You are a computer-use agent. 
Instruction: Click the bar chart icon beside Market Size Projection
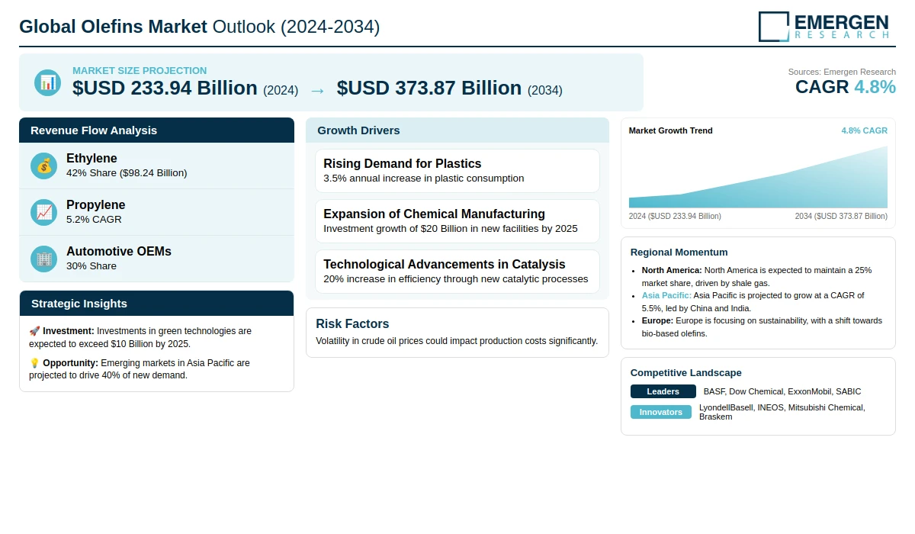47,82
